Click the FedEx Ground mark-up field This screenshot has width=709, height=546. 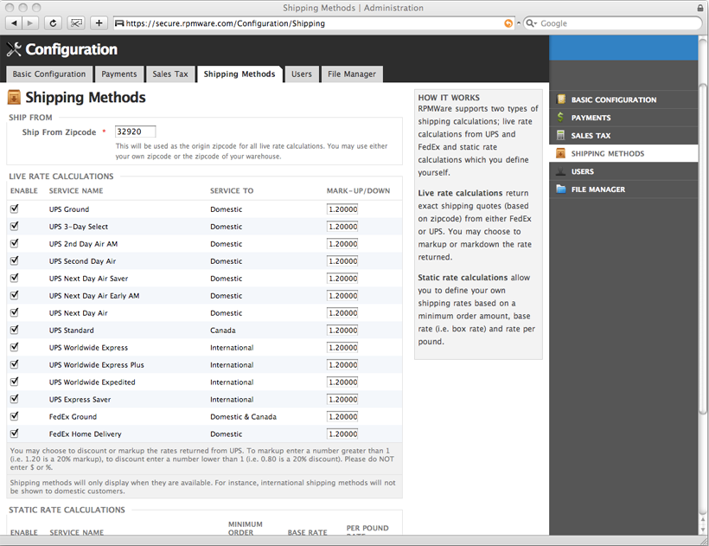(x=342, y=416)
